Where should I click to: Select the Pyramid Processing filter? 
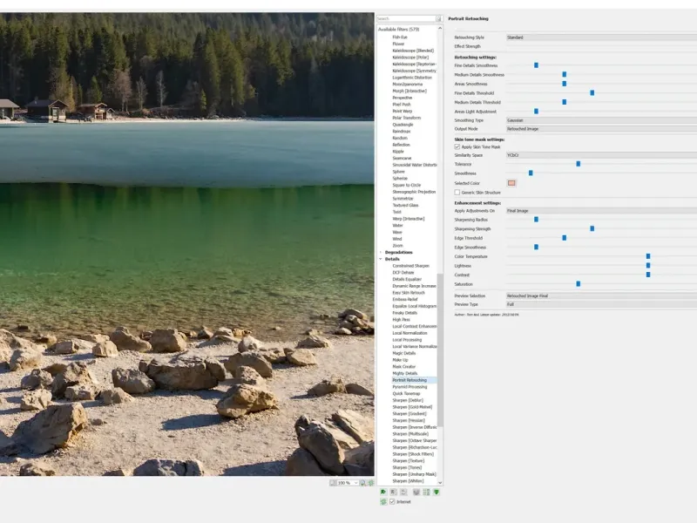409,387
